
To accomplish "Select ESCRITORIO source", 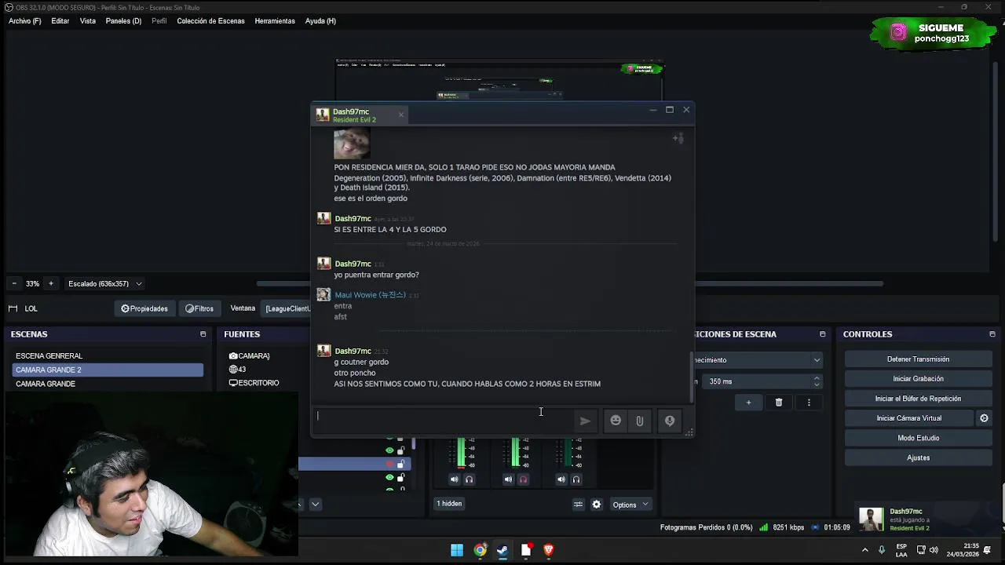I will coord(255,383).
